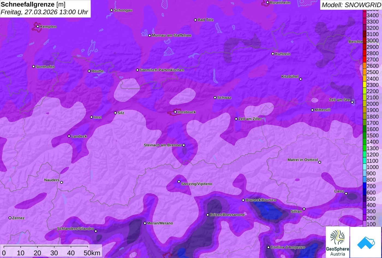Click the legend value 1500
This screenshot has height=258, width=382.
tap(373, 136)
